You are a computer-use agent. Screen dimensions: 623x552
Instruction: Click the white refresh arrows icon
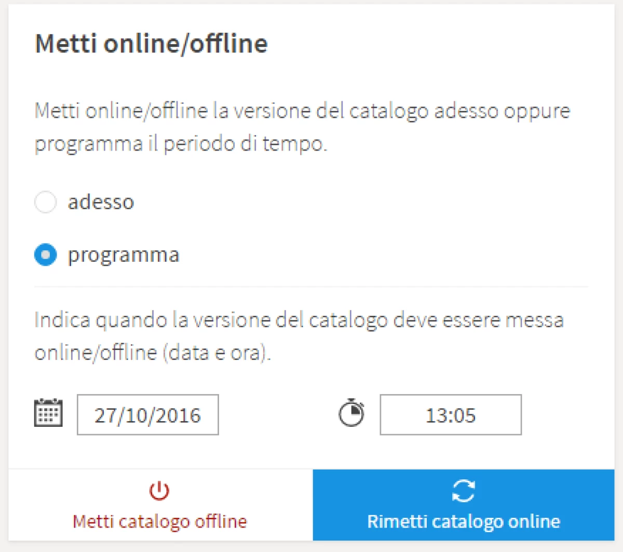pyautogui.click(x=463, y=491)
